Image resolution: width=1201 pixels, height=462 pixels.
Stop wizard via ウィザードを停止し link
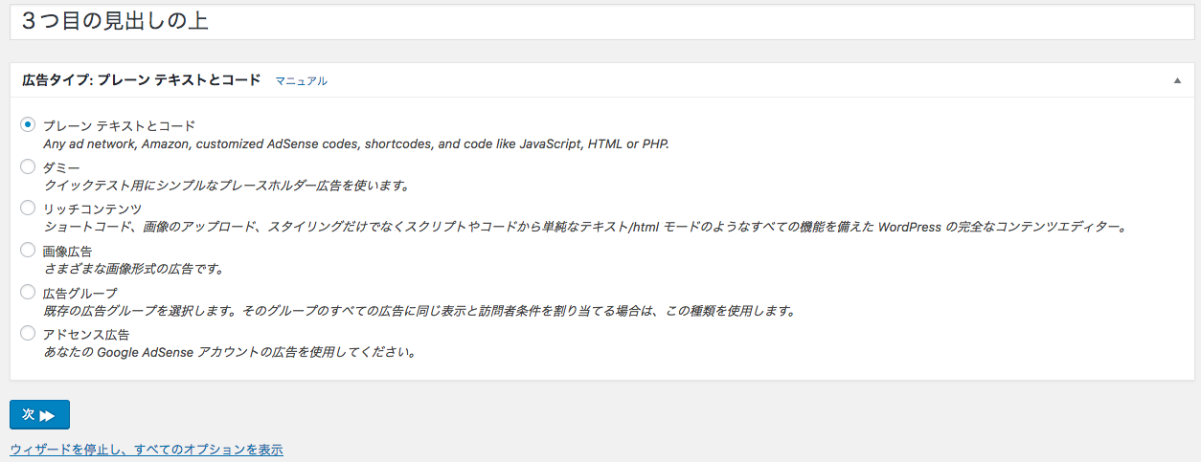[x=147, y=449]
